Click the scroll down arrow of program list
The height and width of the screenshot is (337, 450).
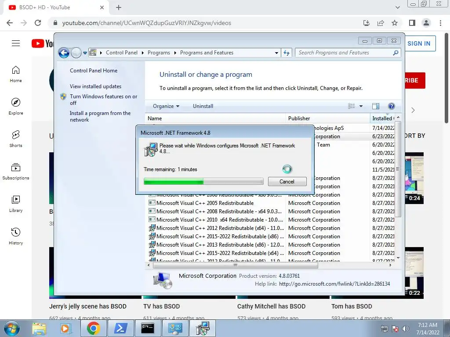tap(398, 258)
